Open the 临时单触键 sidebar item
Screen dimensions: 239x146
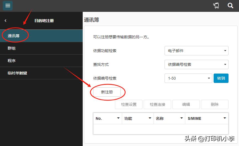[x=41, y=73]
